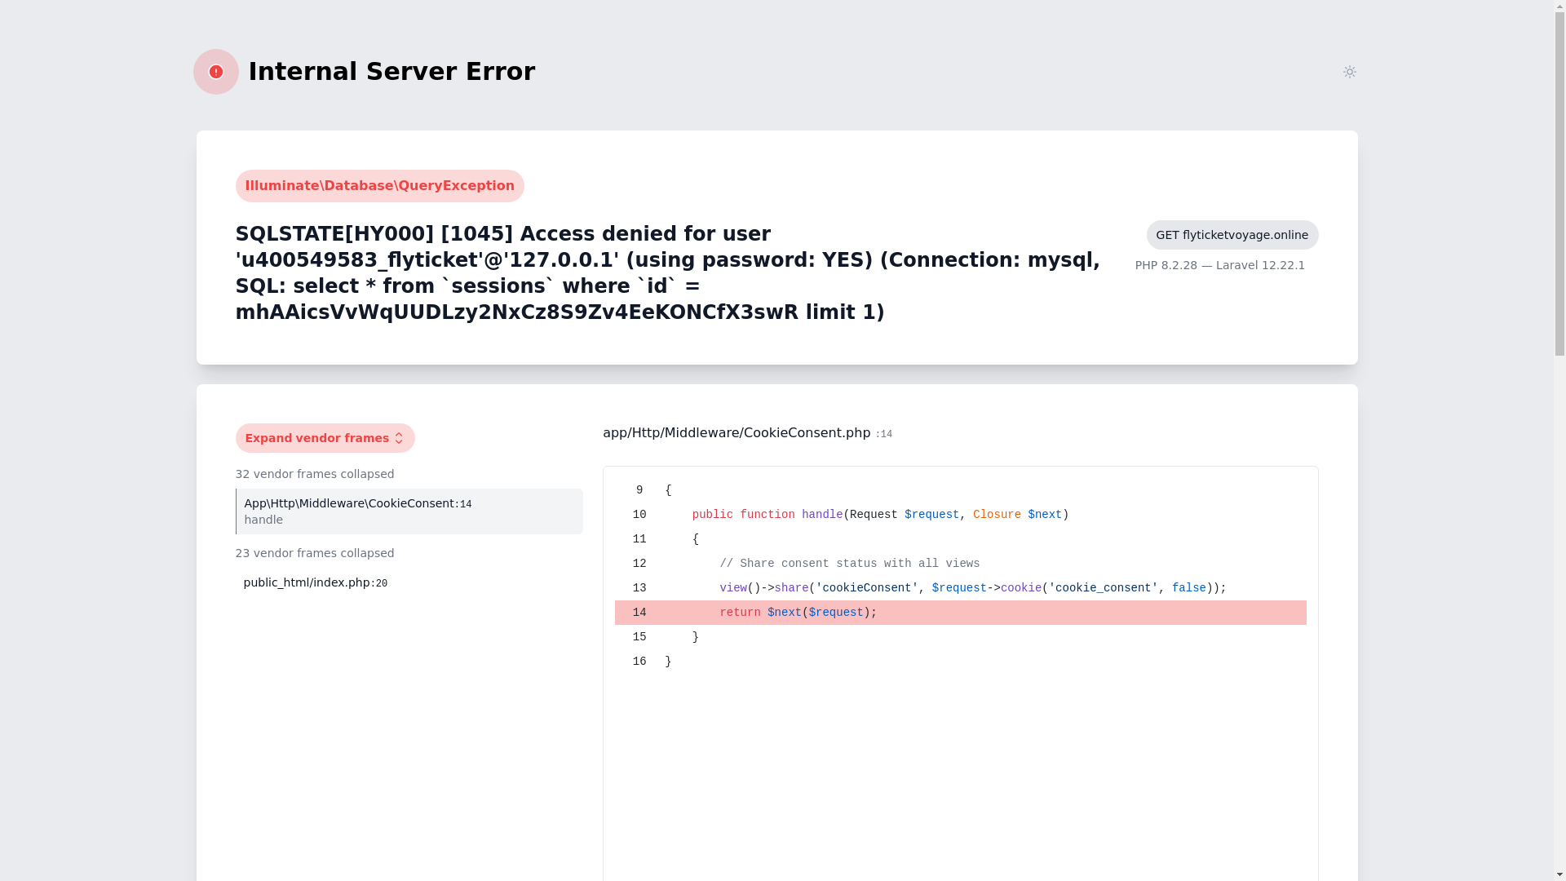Expand the 23 vendor frames collapsed group
The width and height of the screenshot is (1566, 881).
(314, 553)
